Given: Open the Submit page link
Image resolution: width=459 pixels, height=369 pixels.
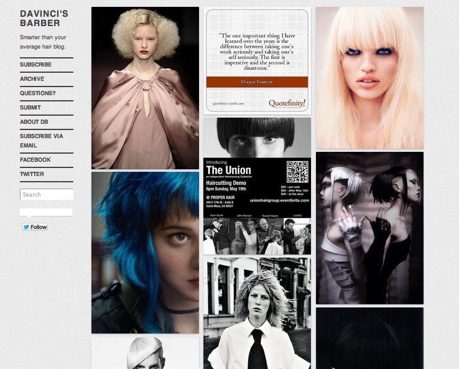Looking at the screenshot, I should tap(30, 108).
